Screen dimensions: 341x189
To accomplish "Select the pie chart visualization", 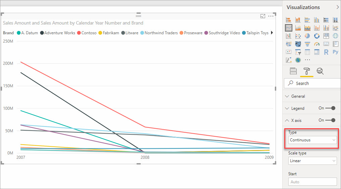I will coord(307,36).
